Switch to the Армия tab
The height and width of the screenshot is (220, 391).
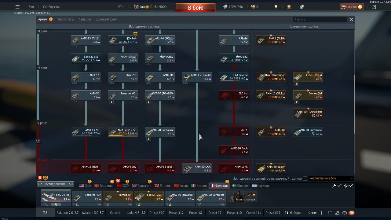coord(45,19)
